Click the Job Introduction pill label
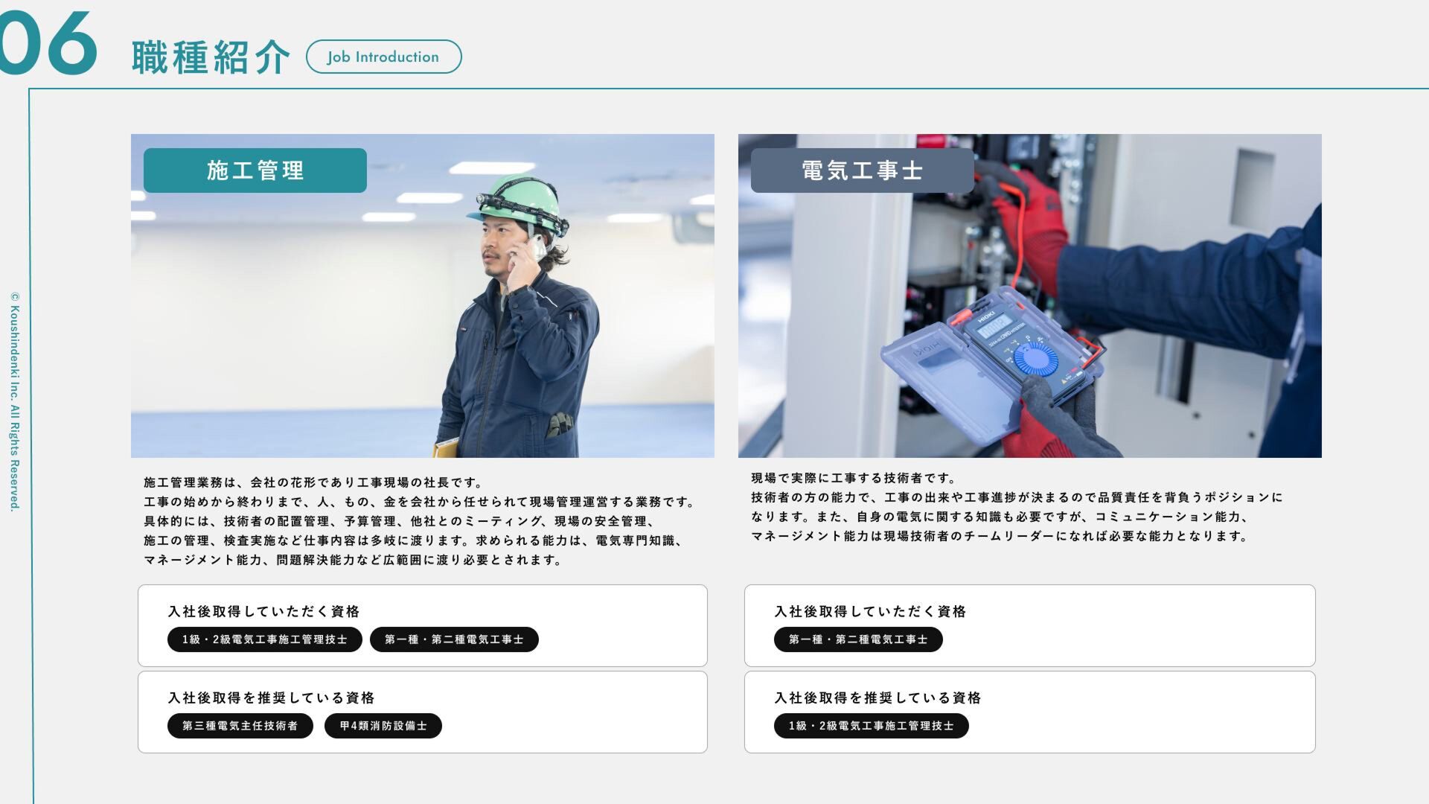 (x=383, y=57)
